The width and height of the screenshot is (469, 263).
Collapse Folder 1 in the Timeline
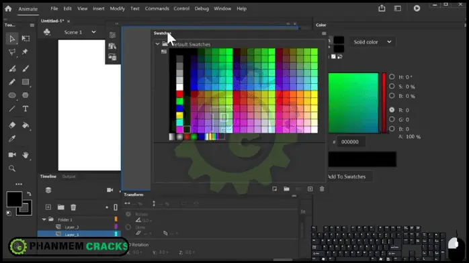pos(44,219)
